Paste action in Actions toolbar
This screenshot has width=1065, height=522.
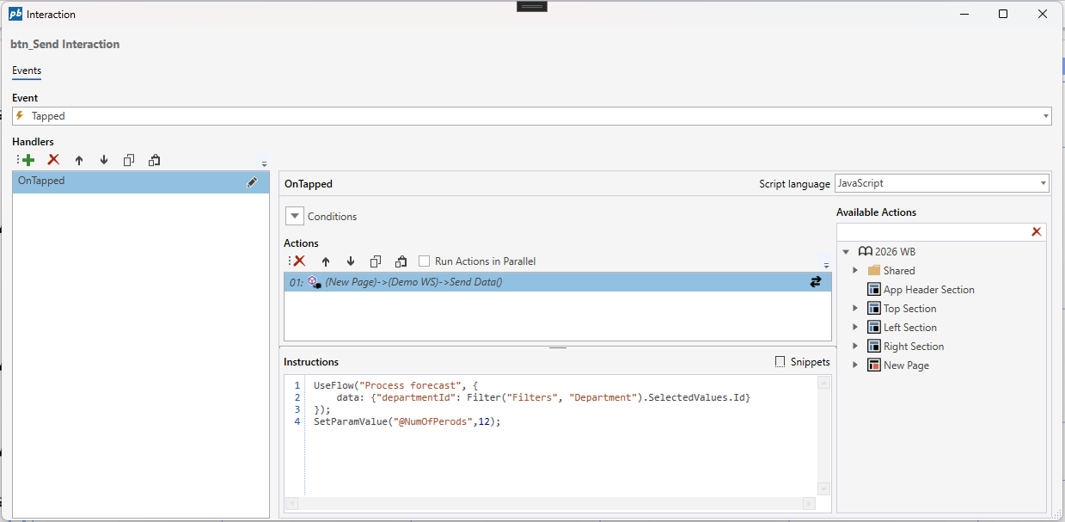coord(401,261)
